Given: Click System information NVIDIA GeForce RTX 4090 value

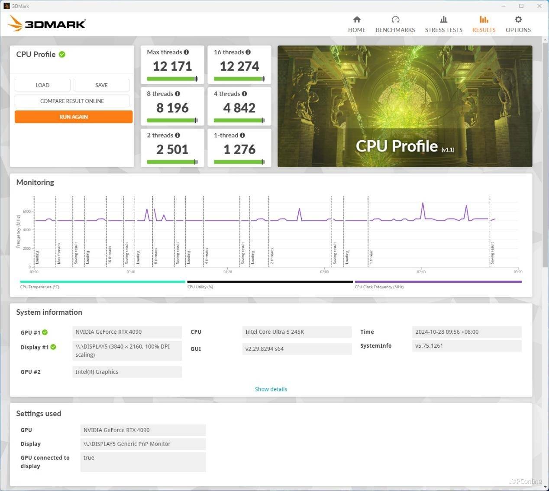Looking at the screenshot, I should point(127,332).
